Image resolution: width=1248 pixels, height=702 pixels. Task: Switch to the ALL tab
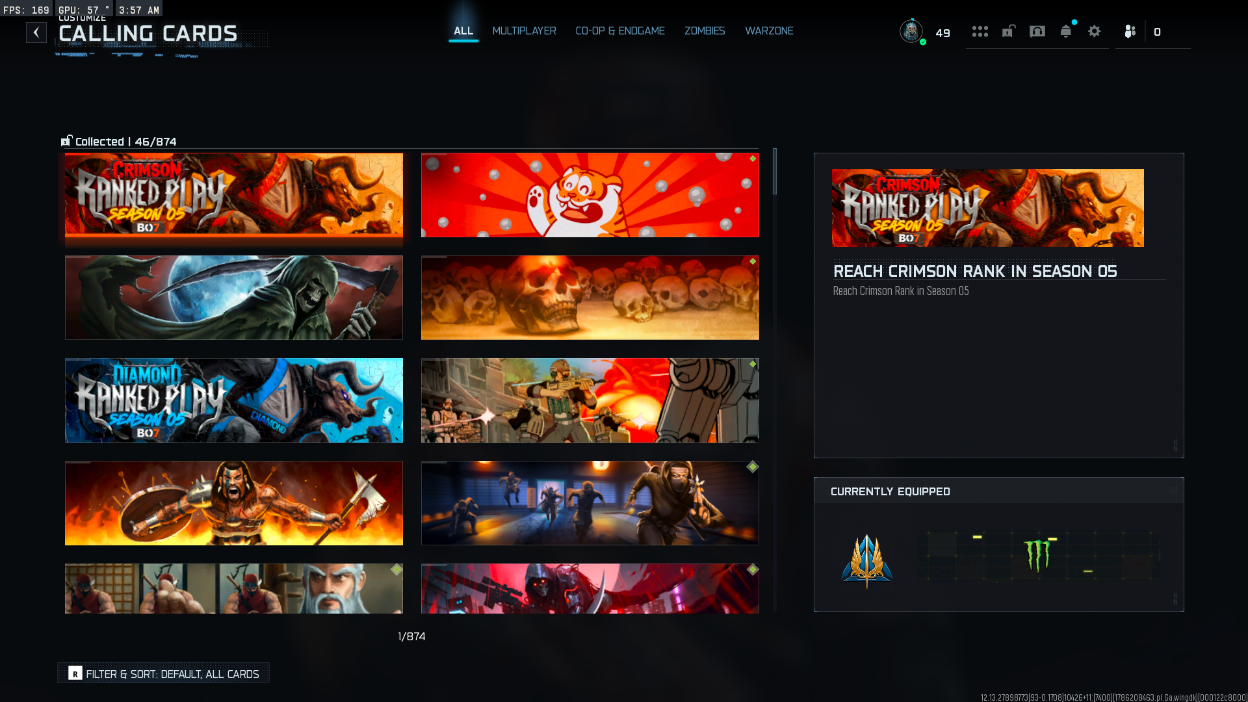[463, 31]
